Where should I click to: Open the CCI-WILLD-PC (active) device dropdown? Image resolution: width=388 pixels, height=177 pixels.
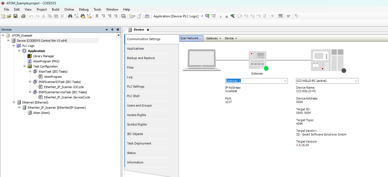click(x=356, y=81)
